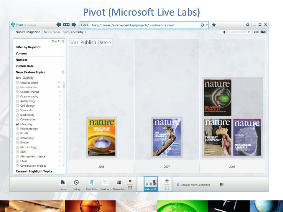Open the Feedback shortcut icon
Image resolution: width=283 pixels, height=212 pixels.
pos(106,183)
